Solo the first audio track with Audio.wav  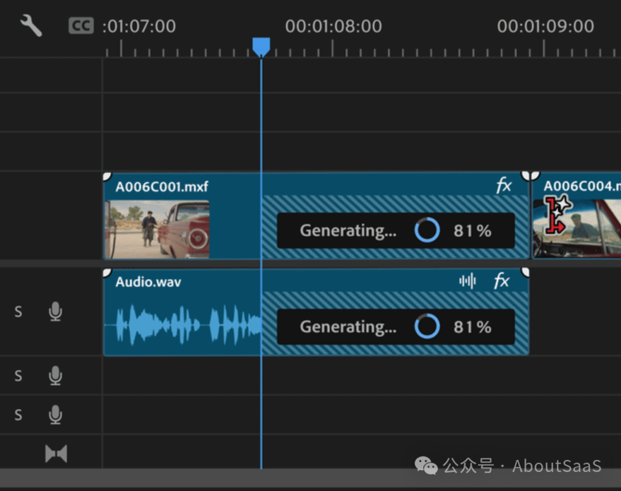click(x=18, y=312)
